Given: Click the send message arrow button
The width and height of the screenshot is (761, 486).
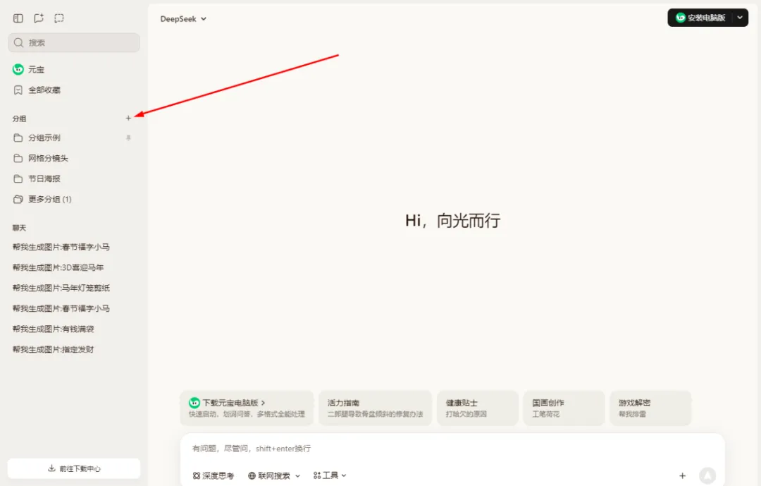Looking at the screenshot, I should 708,475.
